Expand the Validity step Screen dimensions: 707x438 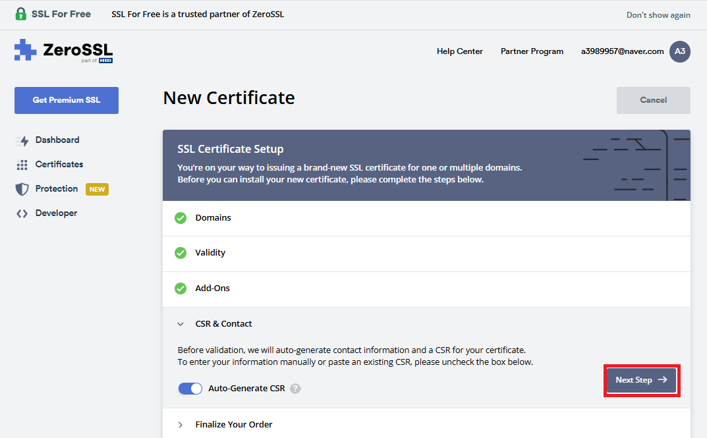coord(426,253)
